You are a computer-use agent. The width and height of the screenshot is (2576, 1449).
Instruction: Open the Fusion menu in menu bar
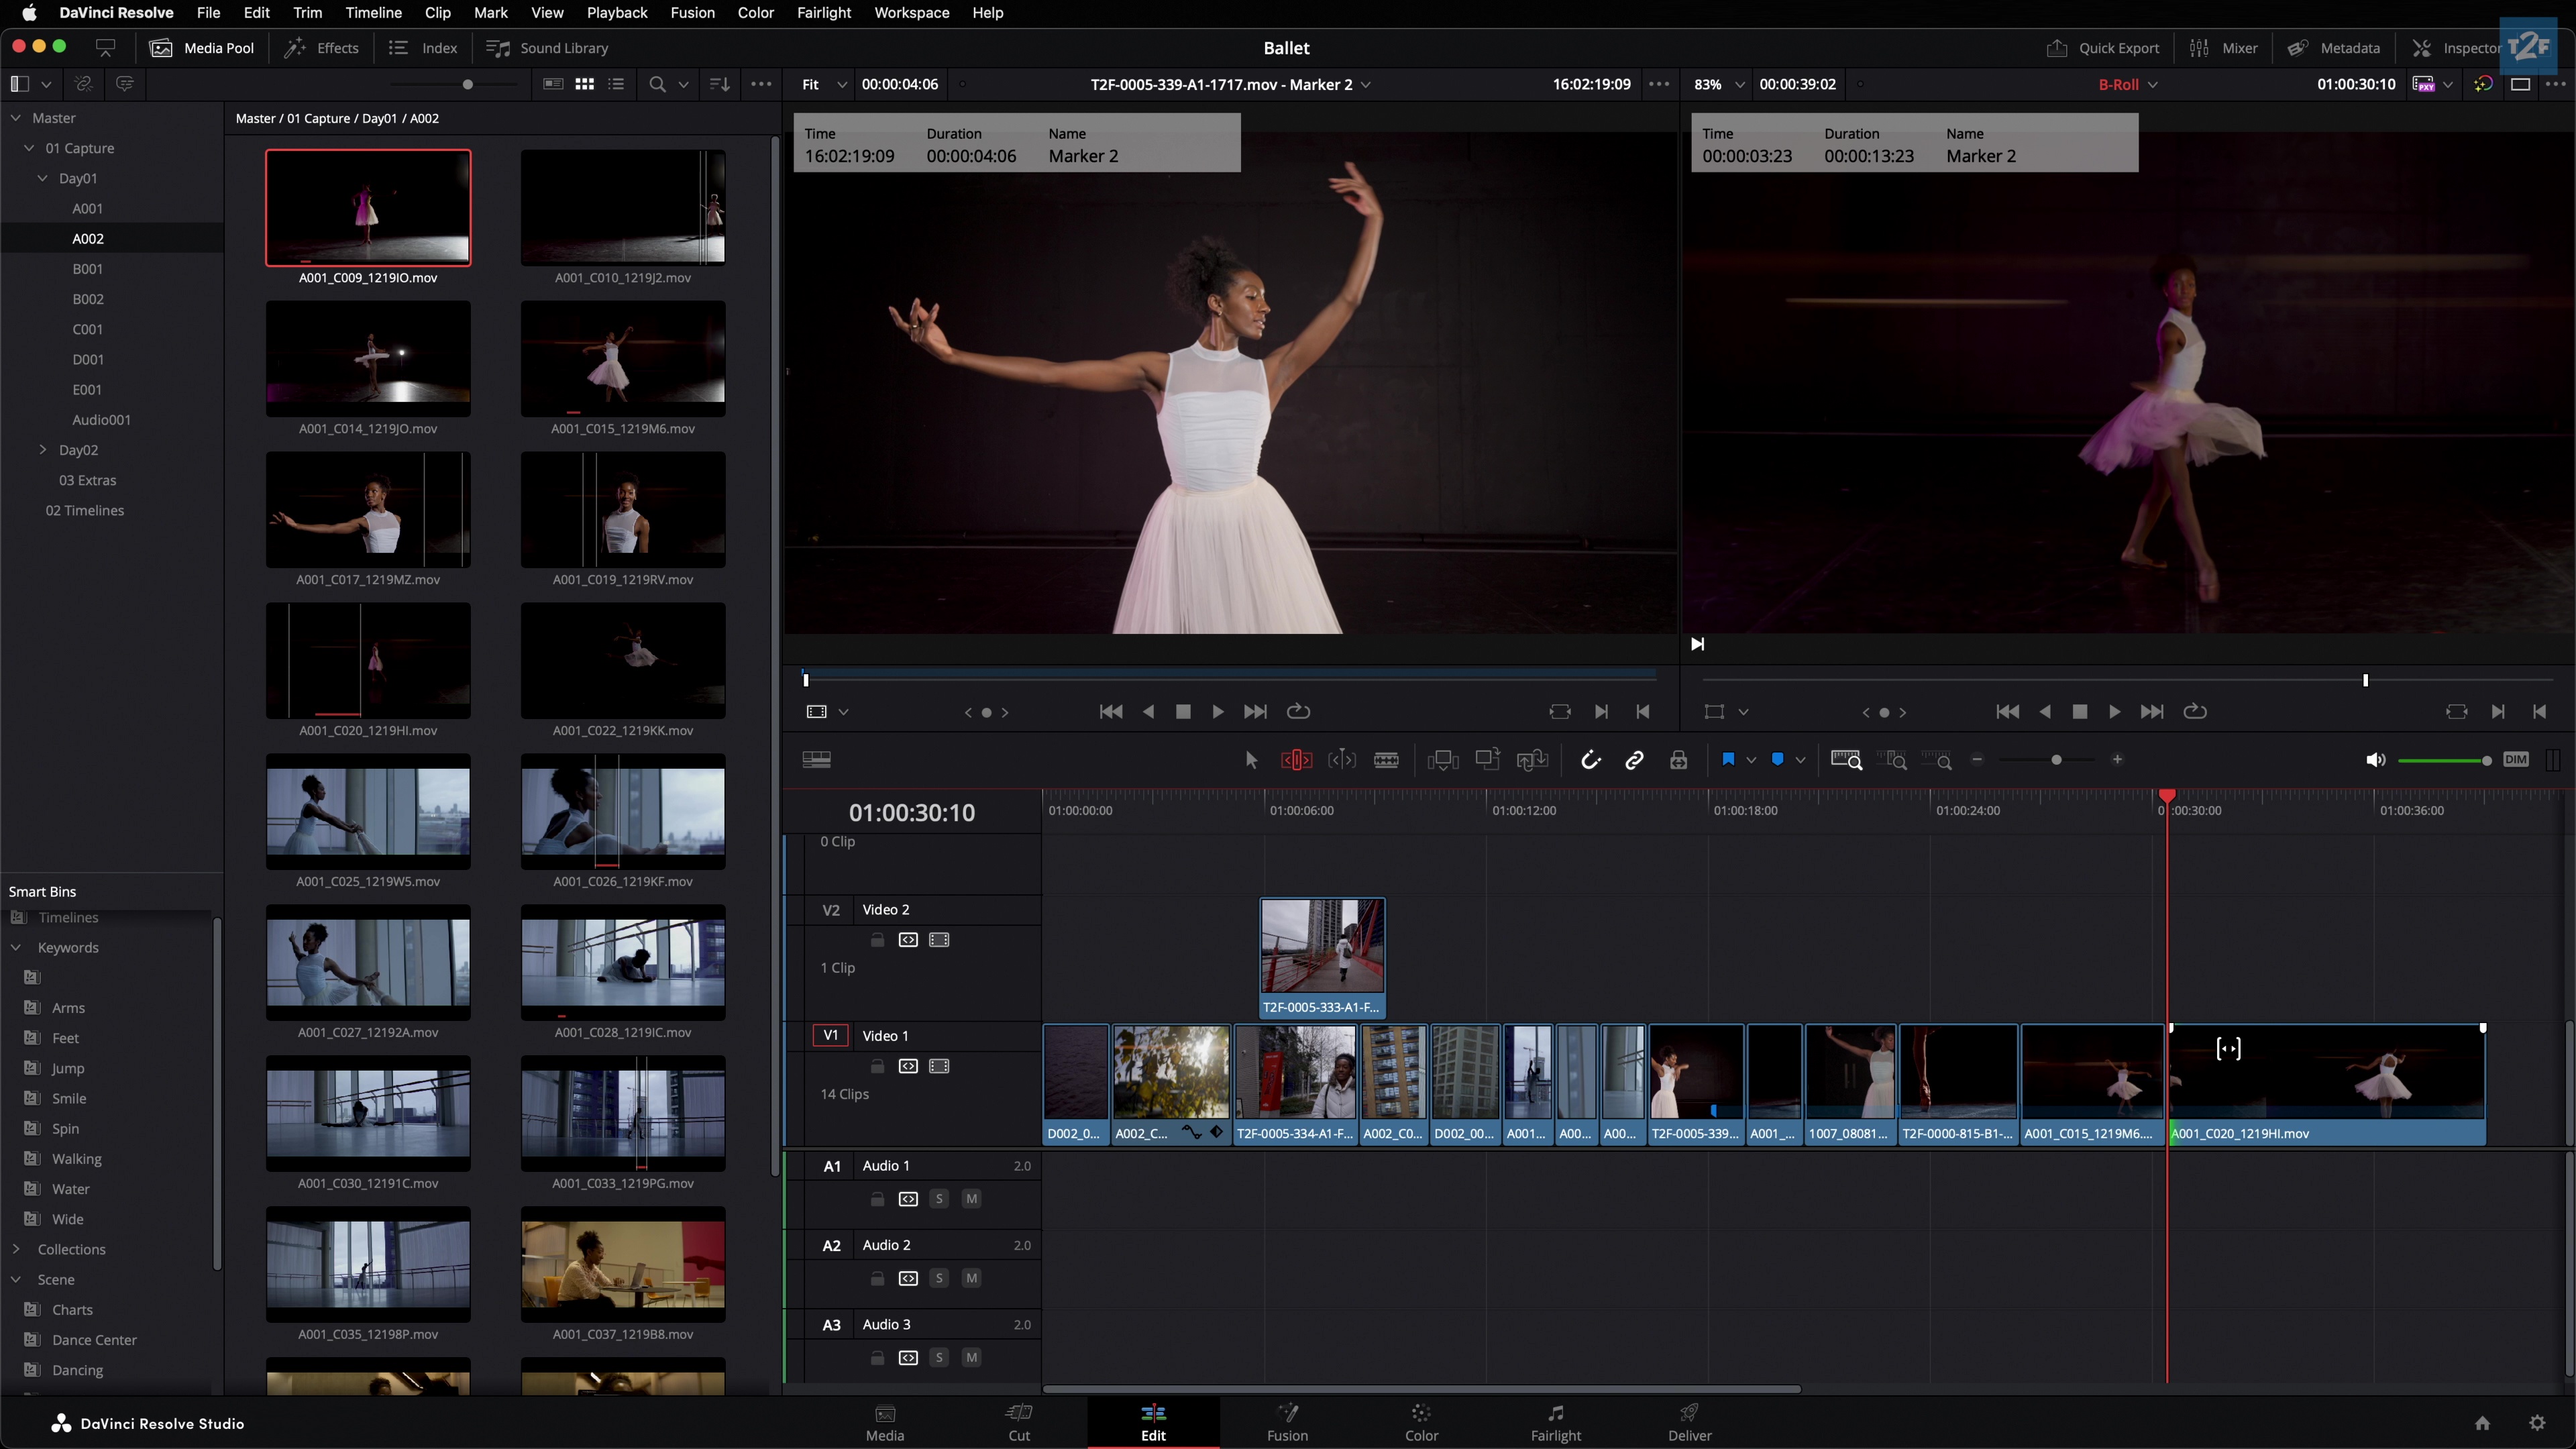pyautogui.click(x=692, y=13)
